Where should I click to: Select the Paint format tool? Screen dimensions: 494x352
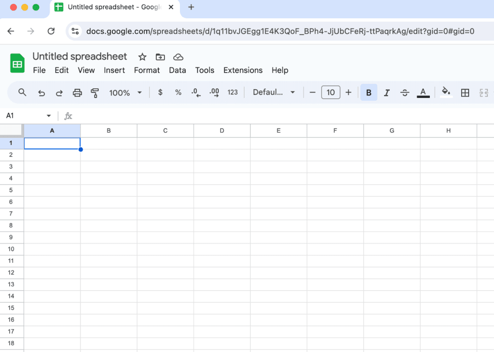tap(95, 92)
